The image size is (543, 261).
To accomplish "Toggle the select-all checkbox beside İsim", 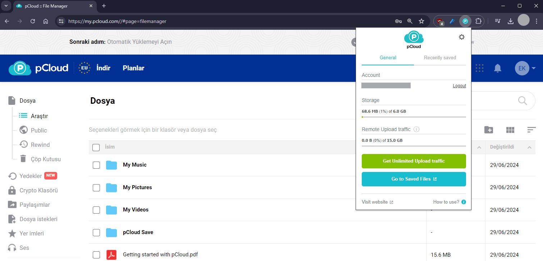I will (x=96, y=147).
